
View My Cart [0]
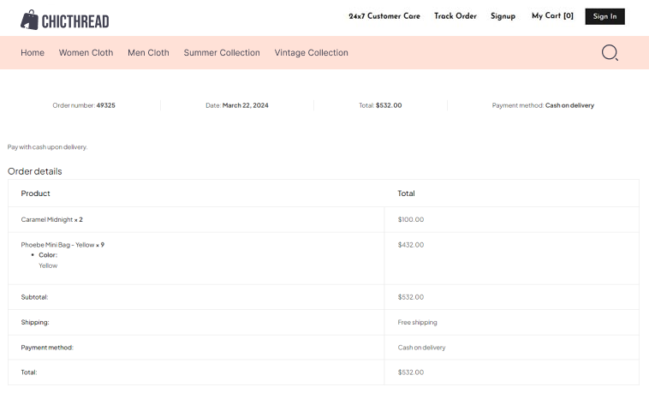point(552,16)
